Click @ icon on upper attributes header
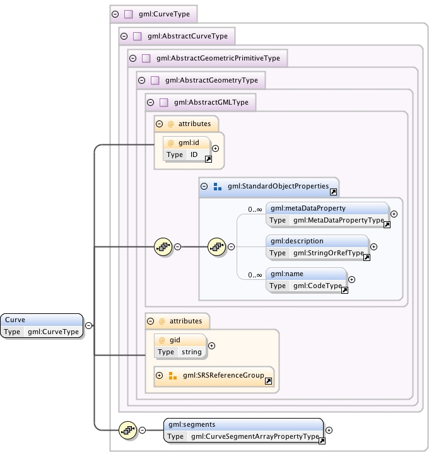The width and height of the screenshot is (429, 452). click(x=171, y=124)
